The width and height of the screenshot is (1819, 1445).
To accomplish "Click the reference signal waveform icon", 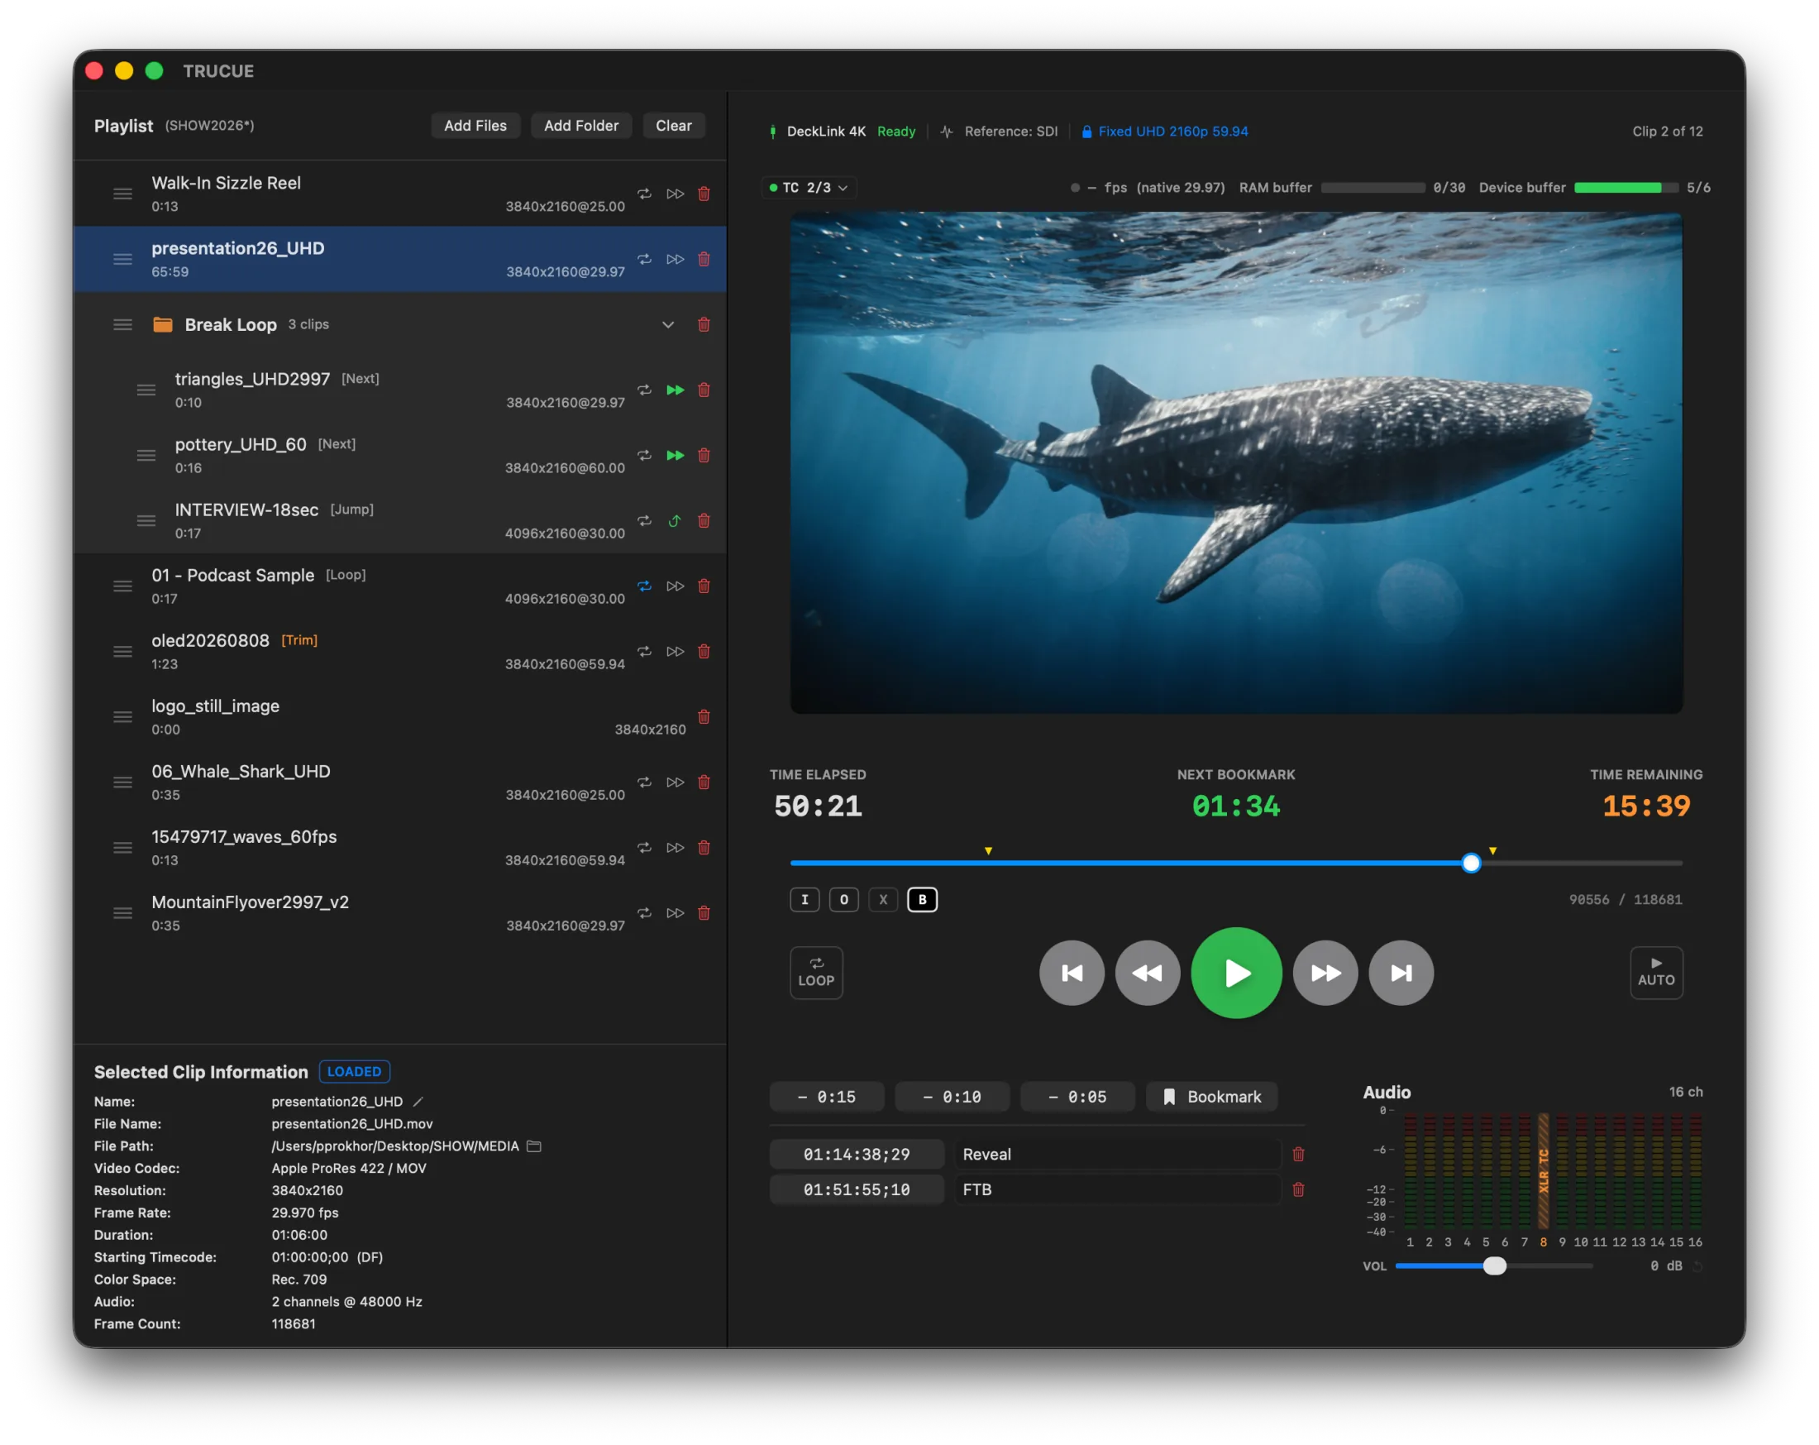I will point(947,132).
